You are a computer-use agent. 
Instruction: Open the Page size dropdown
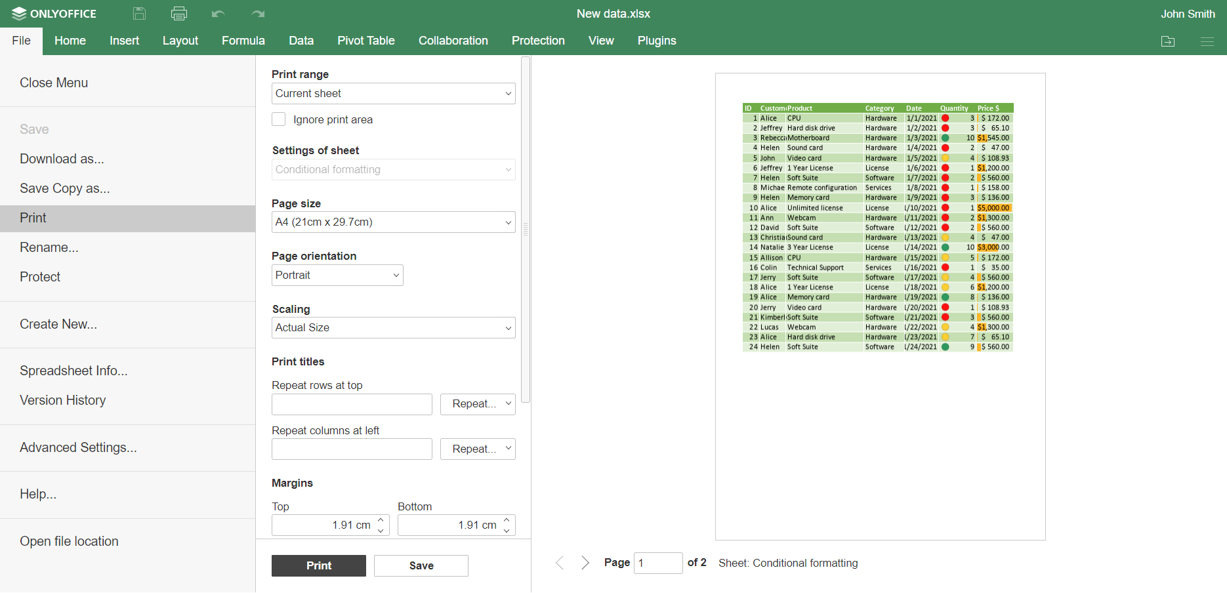pos(393,222)
